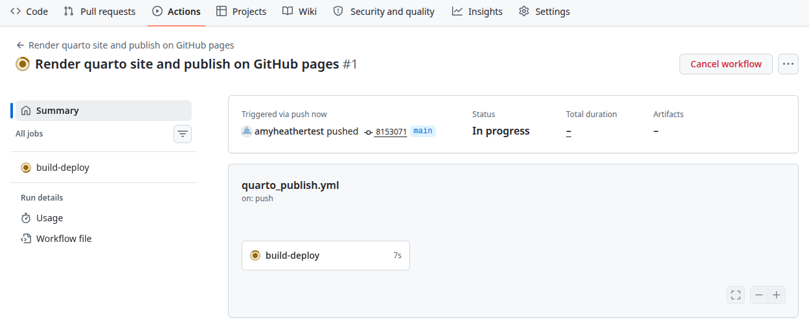Click the Security shield icon
The height and width of the screenshot is (328, 809).
pos(338,12)
